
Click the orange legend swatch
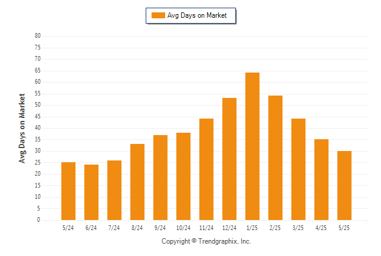(x=158, y=15)
